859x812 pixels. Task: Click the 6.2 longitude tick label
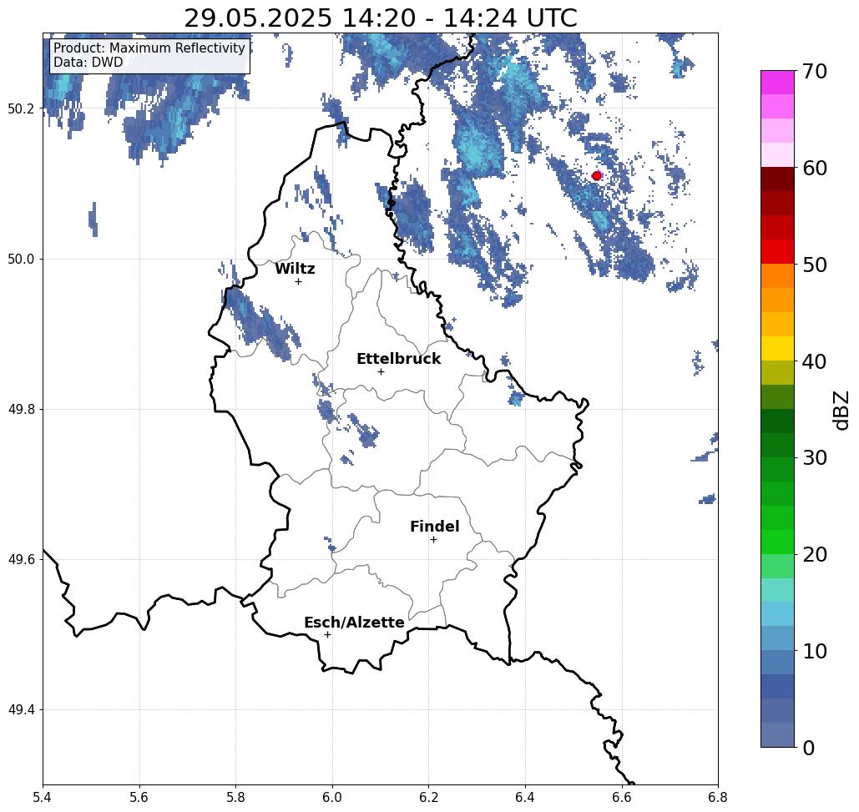coord(429,797)
